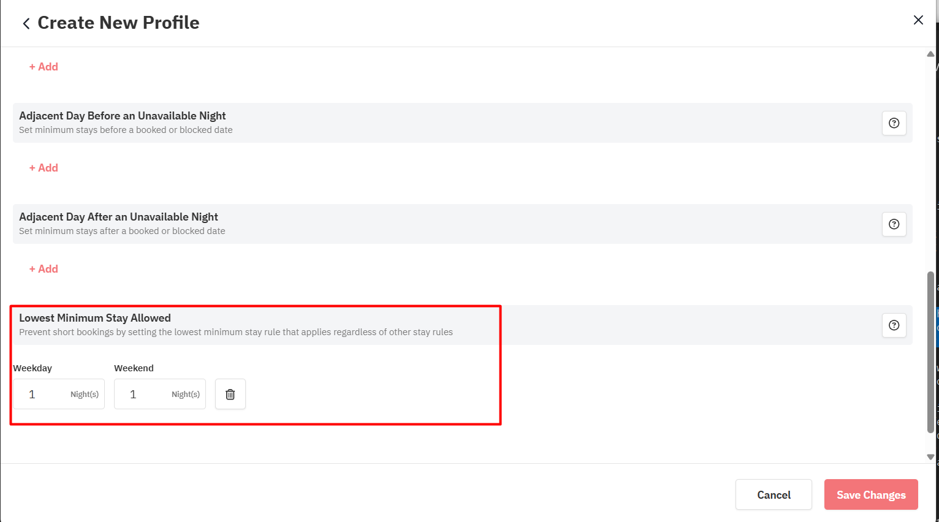Click the scrollbar up arrow
This screenshot has height=522, width=939.
[x=930, y=54]
